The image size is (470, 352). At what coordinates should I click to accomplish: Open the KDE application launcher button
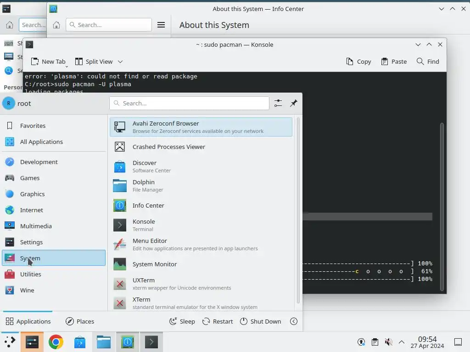click(x=10, y=342)
